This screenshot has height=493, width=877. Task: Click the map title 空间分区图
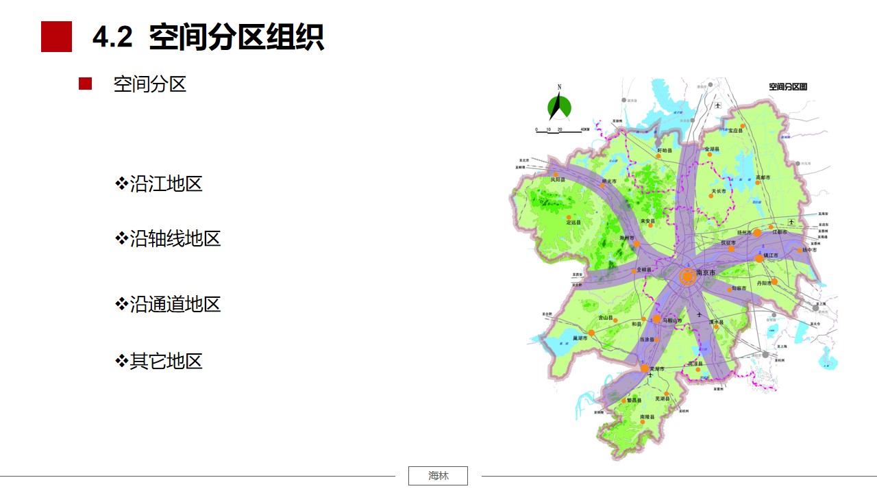click(788, 87)
